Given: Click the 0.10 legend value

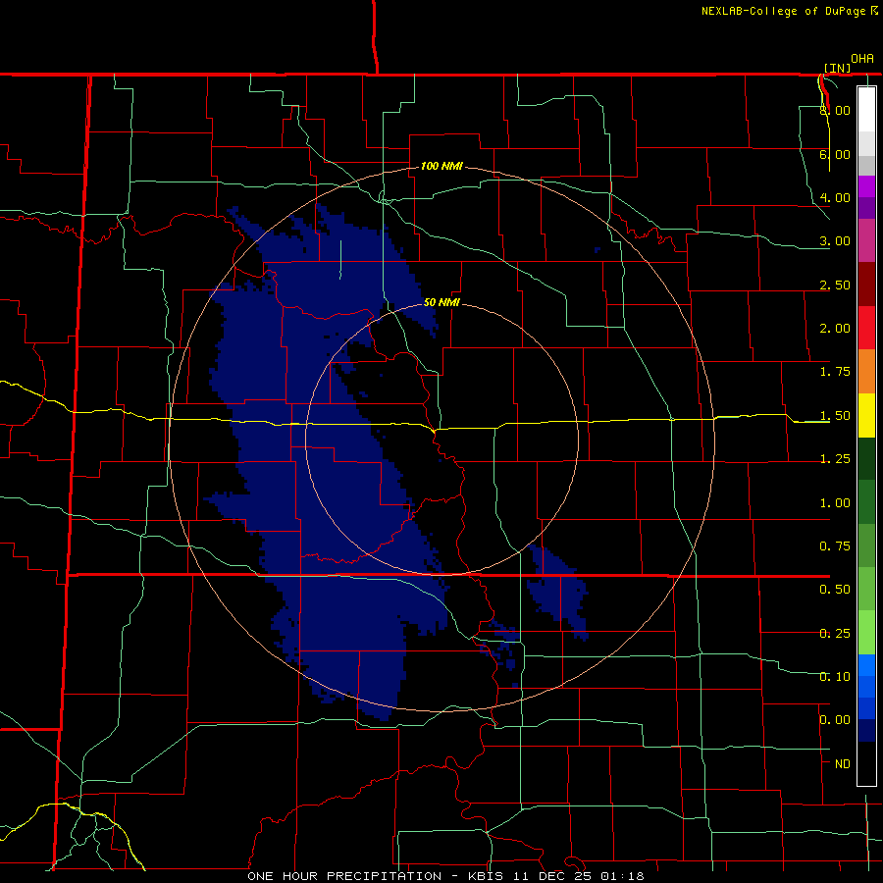Looking at the screenshot, I should coord(835,677).
